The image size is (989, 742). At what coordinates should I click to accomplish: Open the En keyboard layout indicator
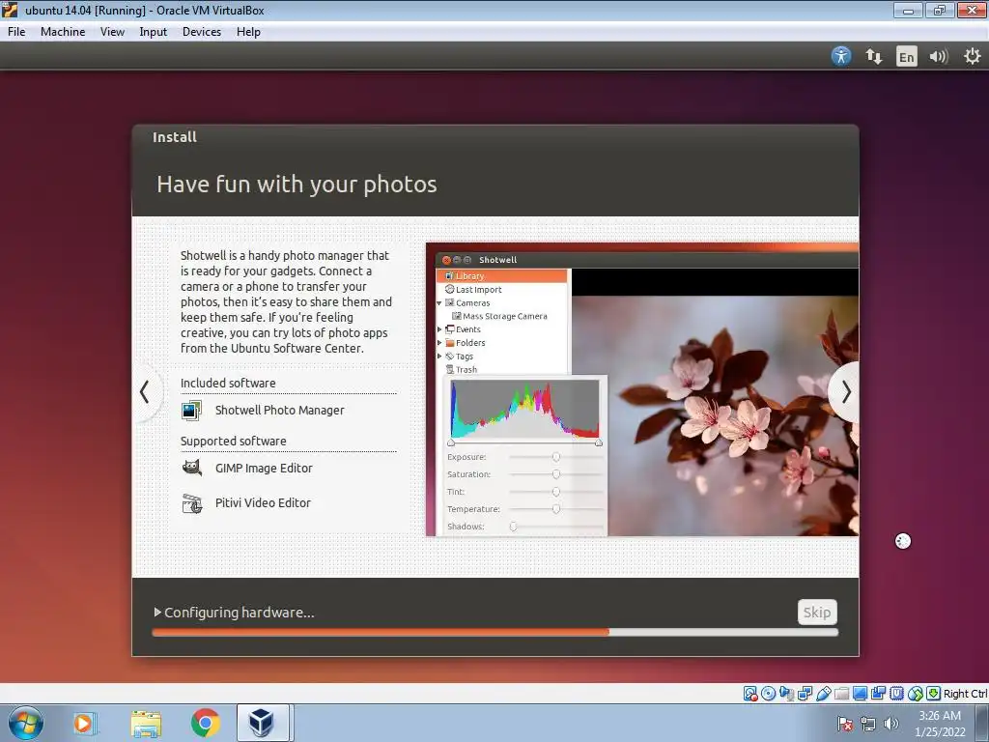[x=906, y=57]
